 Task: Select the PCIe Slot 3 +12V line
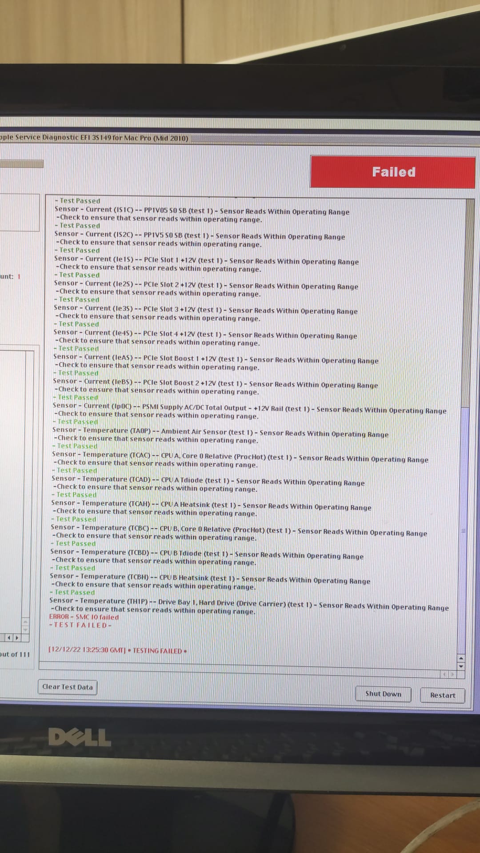point(205,309)
